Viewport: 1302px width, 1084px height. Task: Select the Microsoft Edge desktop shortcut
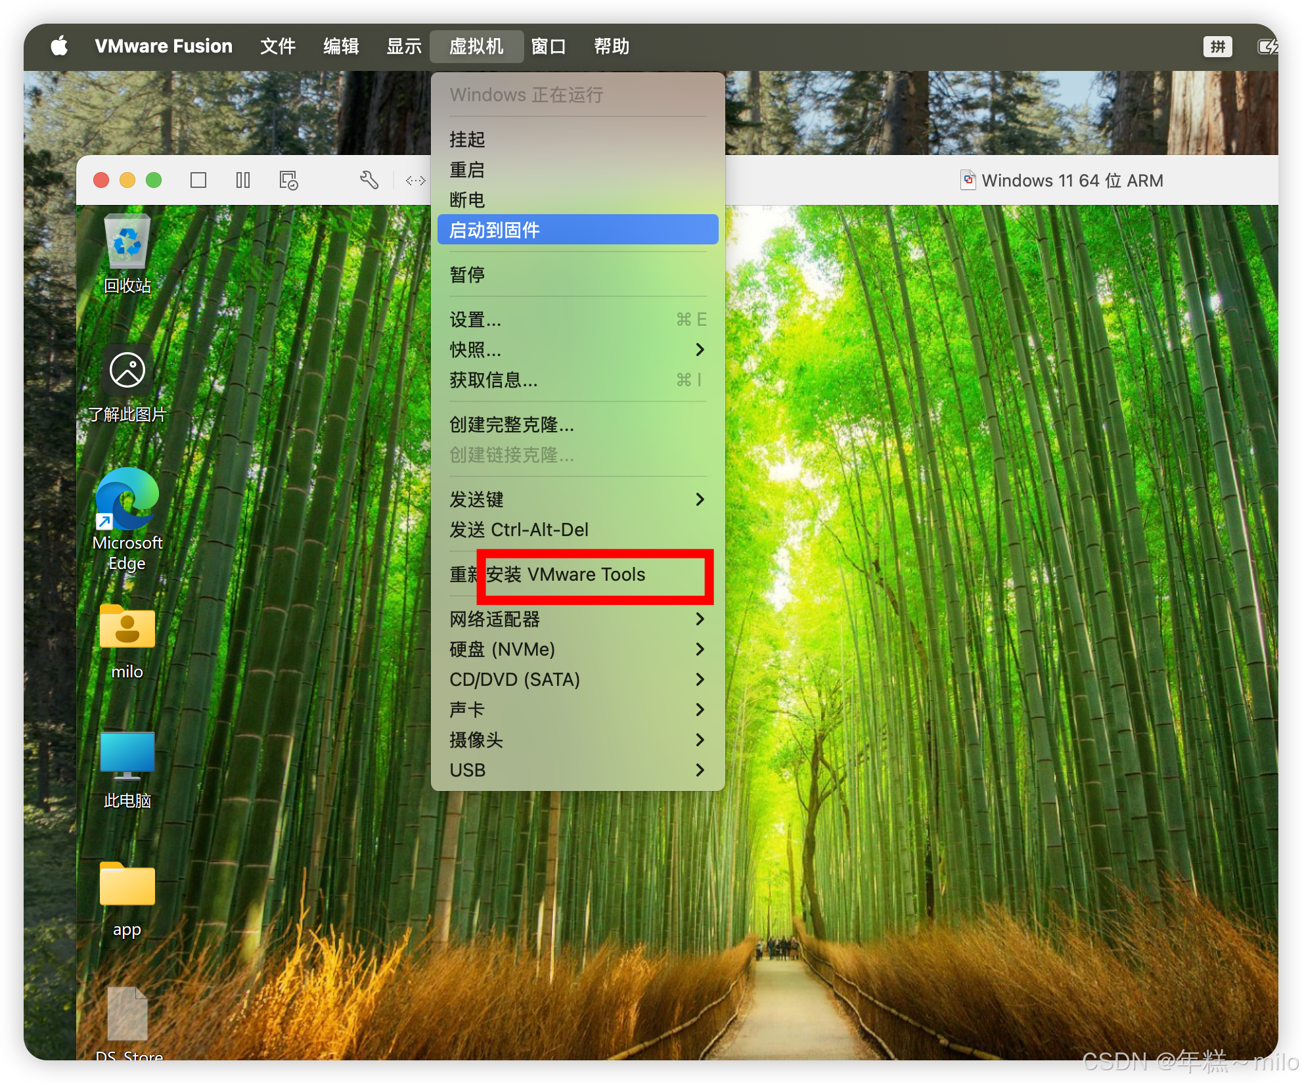point(127,499)
